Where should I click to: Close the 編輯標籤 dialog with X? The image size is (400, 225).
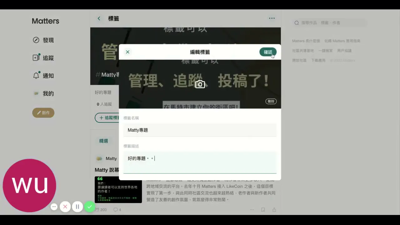coord(127,52)
